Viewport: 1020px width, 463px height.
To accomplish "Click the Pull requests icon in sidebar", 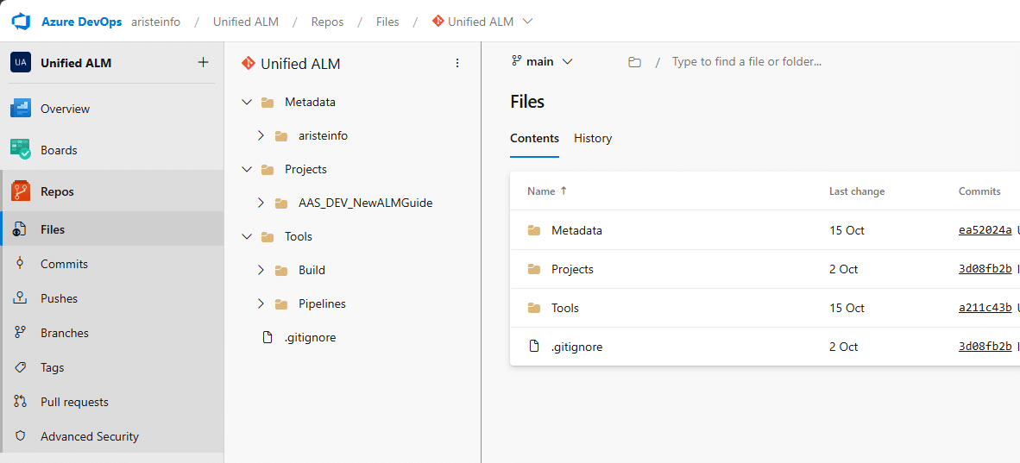I will pos(20,401).
